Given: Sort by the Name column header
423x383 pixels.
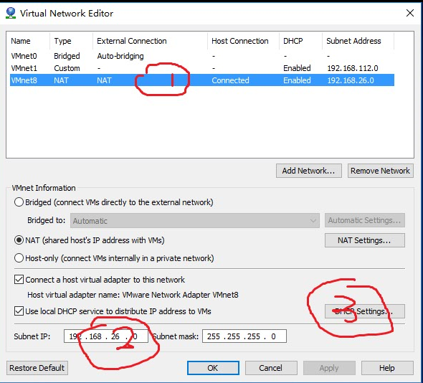Looking at the screenshot, I should coord(29,41).
